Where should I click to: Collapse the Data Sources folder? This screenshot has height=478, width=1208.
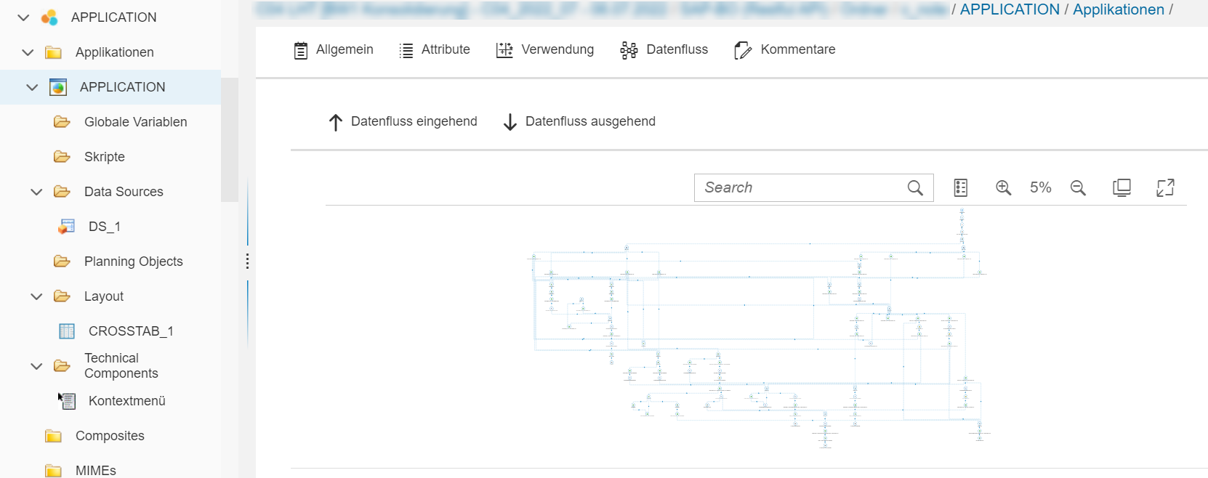[x=36, y=192]
